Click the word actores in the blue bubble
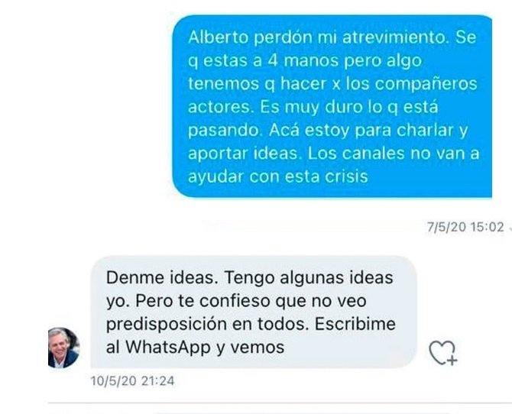Image resolution: width=512 pixels, height=414 pixels. click(221, 107)
